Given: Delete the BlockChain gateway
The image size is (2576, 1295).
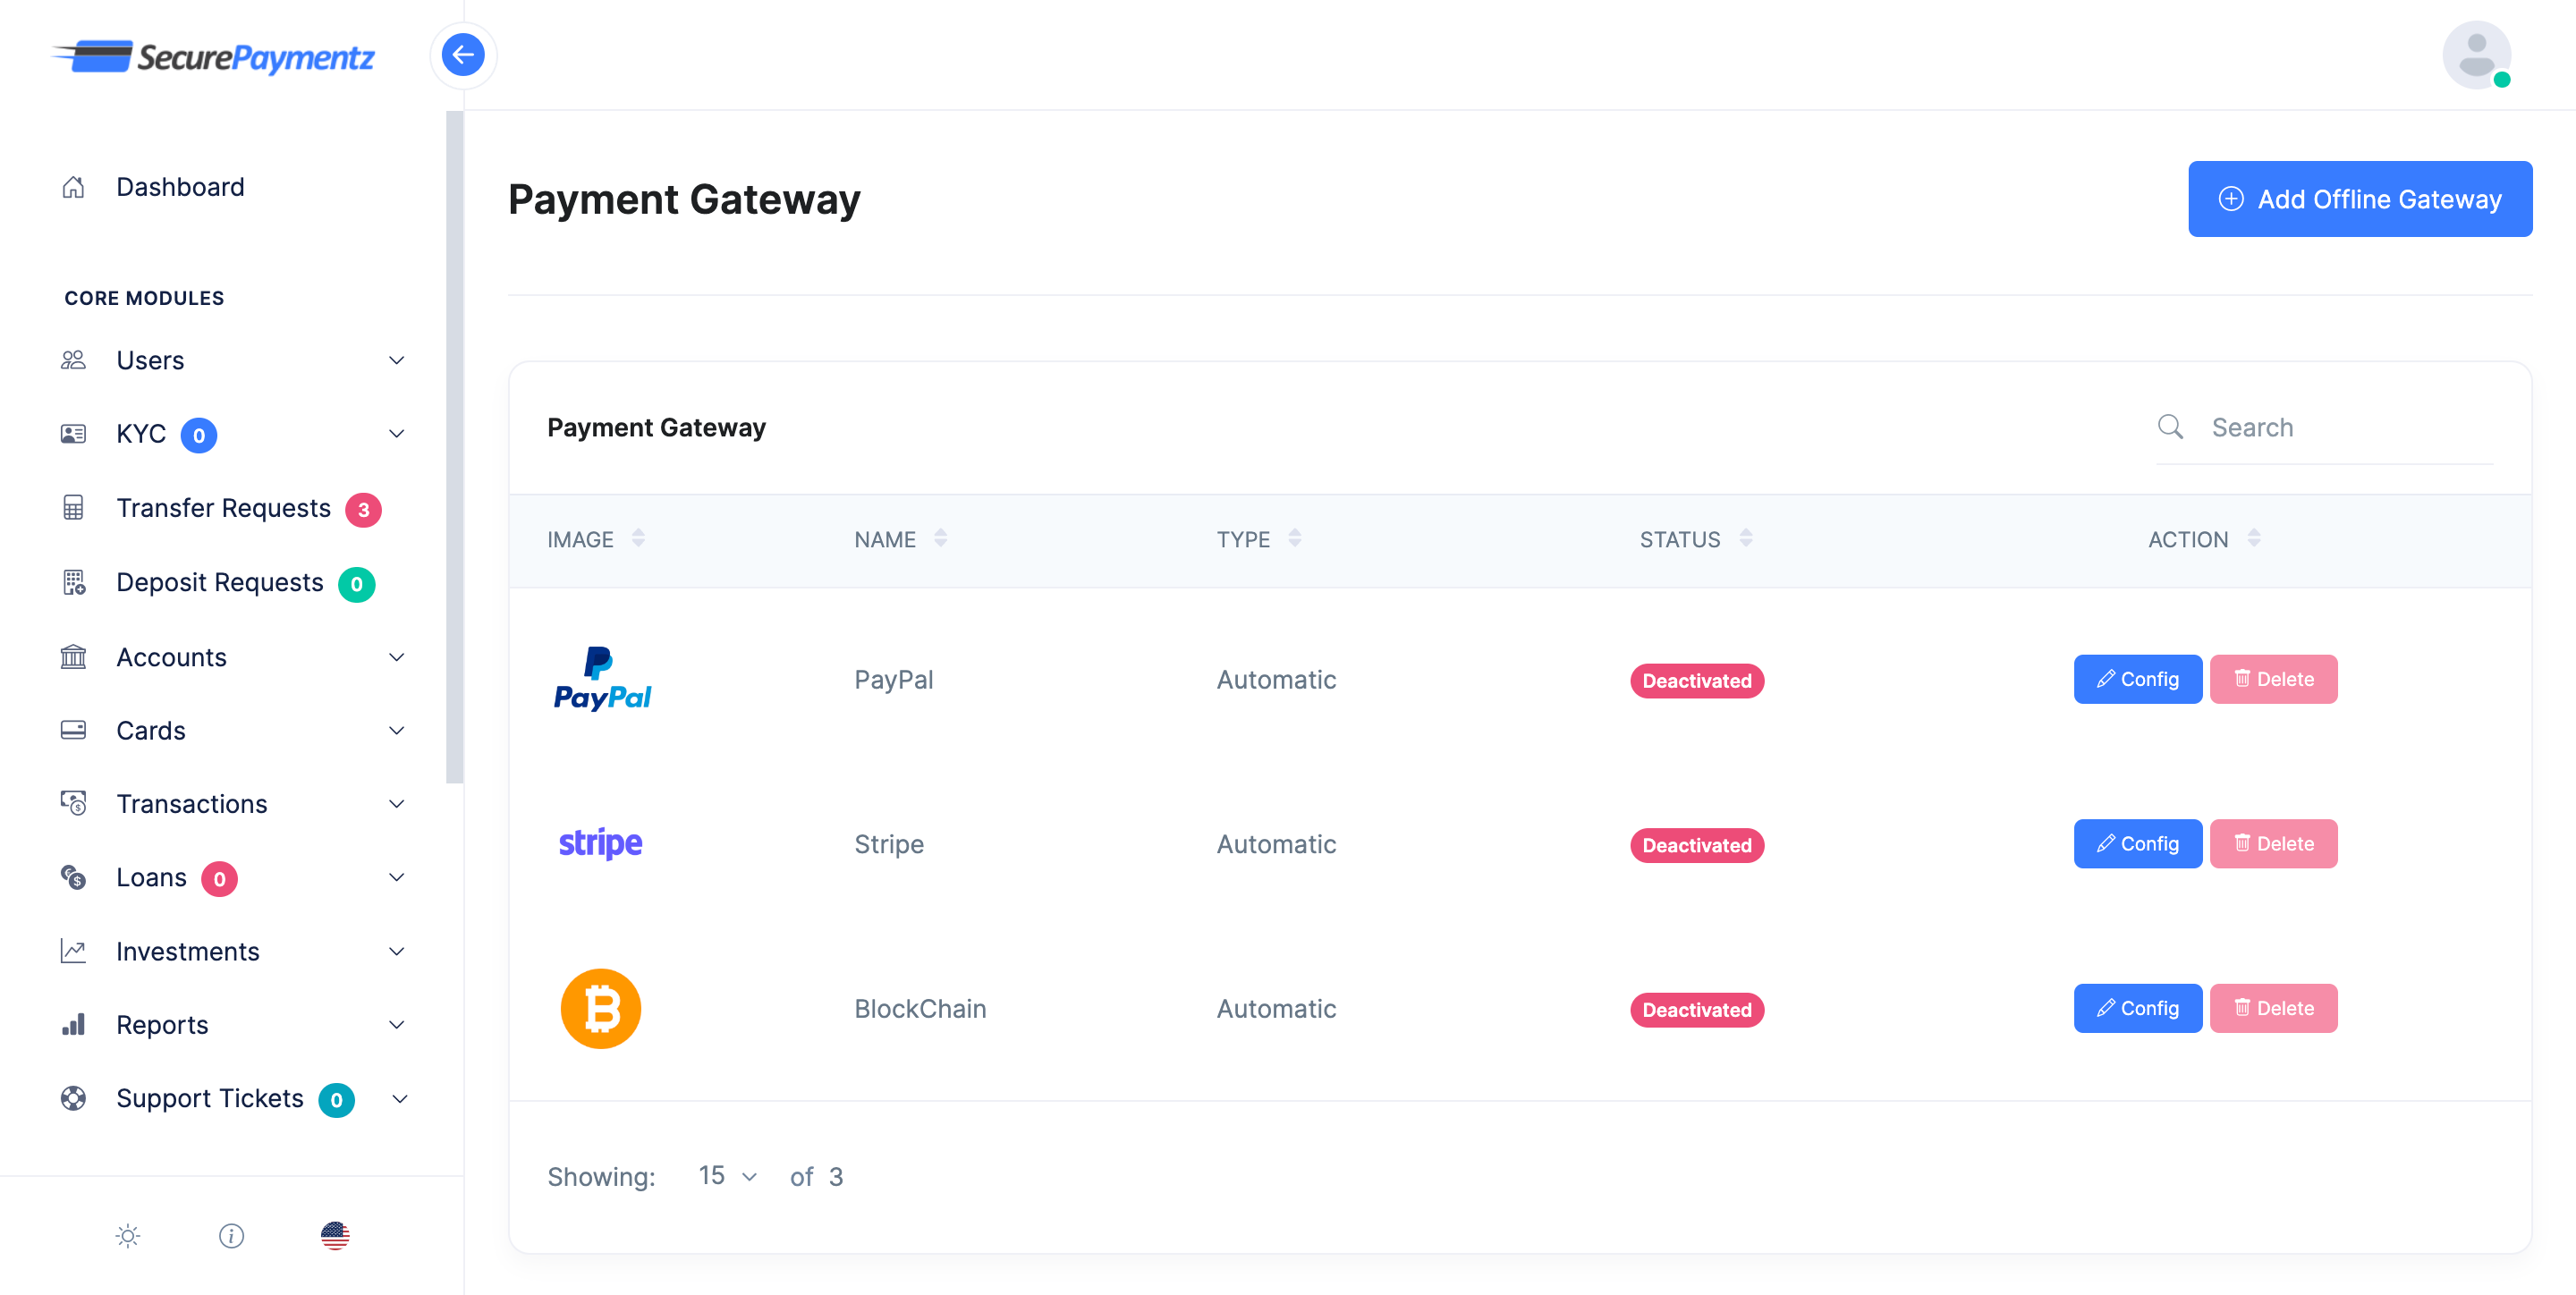Looking at the screenshot, I should 2273,1008.
